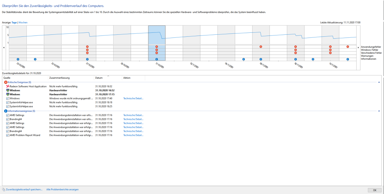384x194 pixels.
Task: Switch the chart view to Tage
Action: (14, 22)
